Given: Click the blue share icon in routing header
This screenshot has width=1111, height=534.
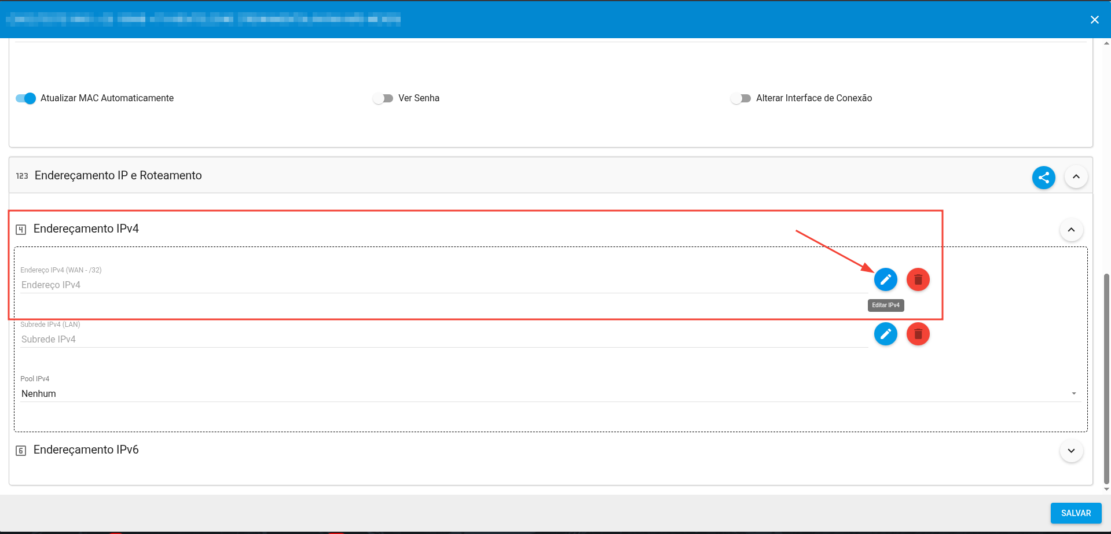Looking at the screenshot, I should coord(1043,178).
